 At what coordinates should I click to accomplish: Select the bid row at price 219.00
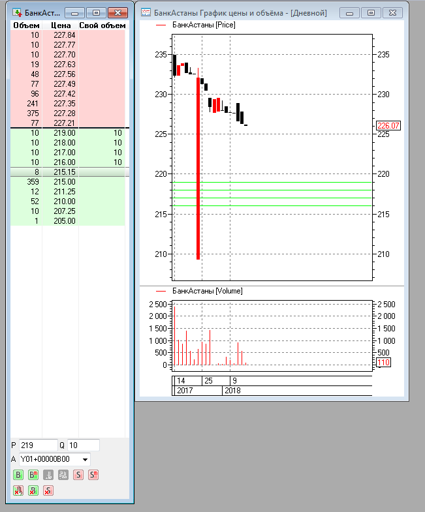(x=68, y=133)
